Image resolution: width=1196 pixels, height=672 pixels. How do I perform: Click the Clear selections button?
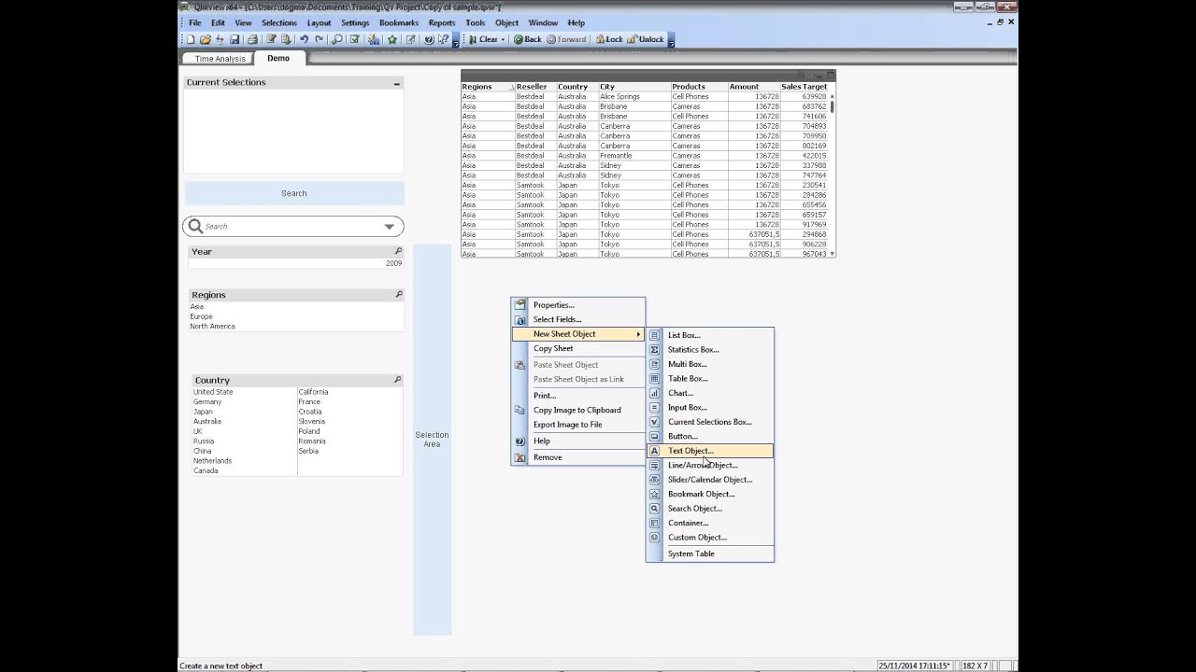click(483, 39)
